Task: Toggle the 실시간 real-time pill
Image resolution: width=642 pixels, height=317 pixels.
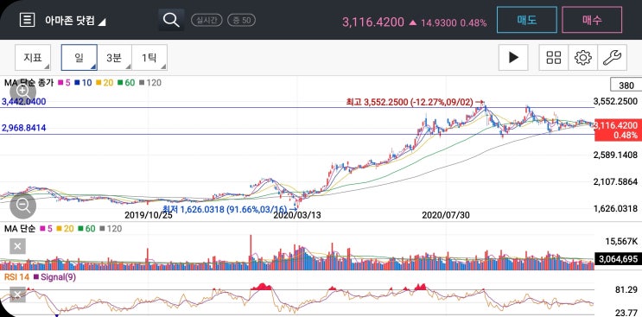Action: (x=207, y=20)
